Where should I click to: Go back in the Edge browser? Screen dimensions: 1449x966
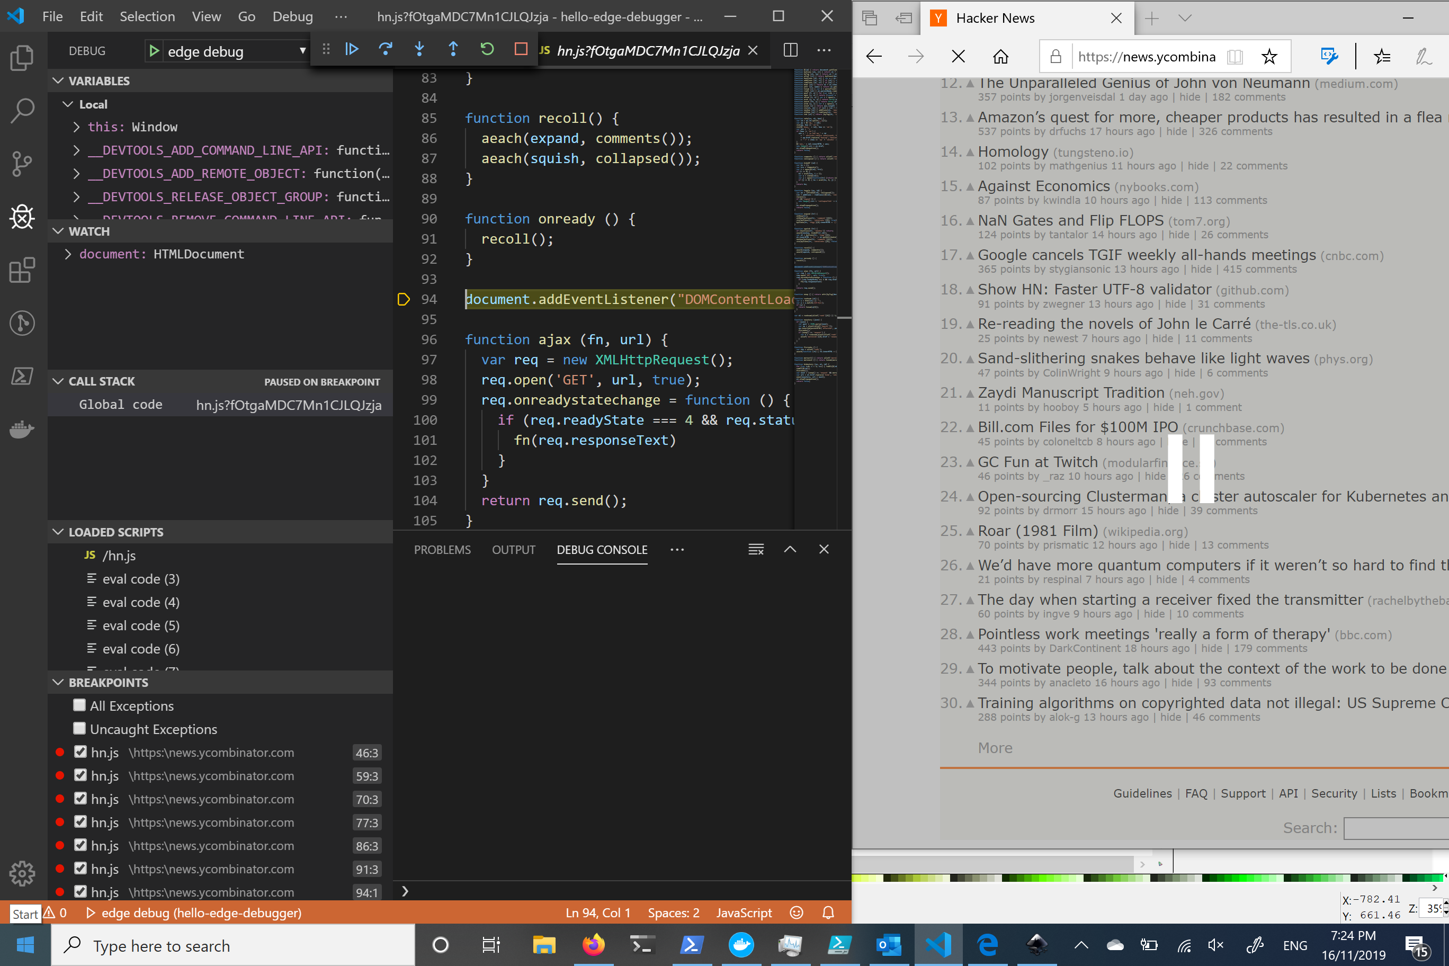(874, 57)
